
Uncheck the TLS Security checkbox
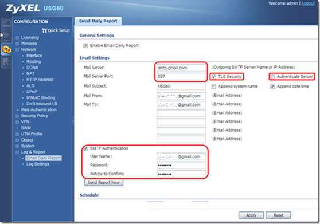click(x=214, y=77)
